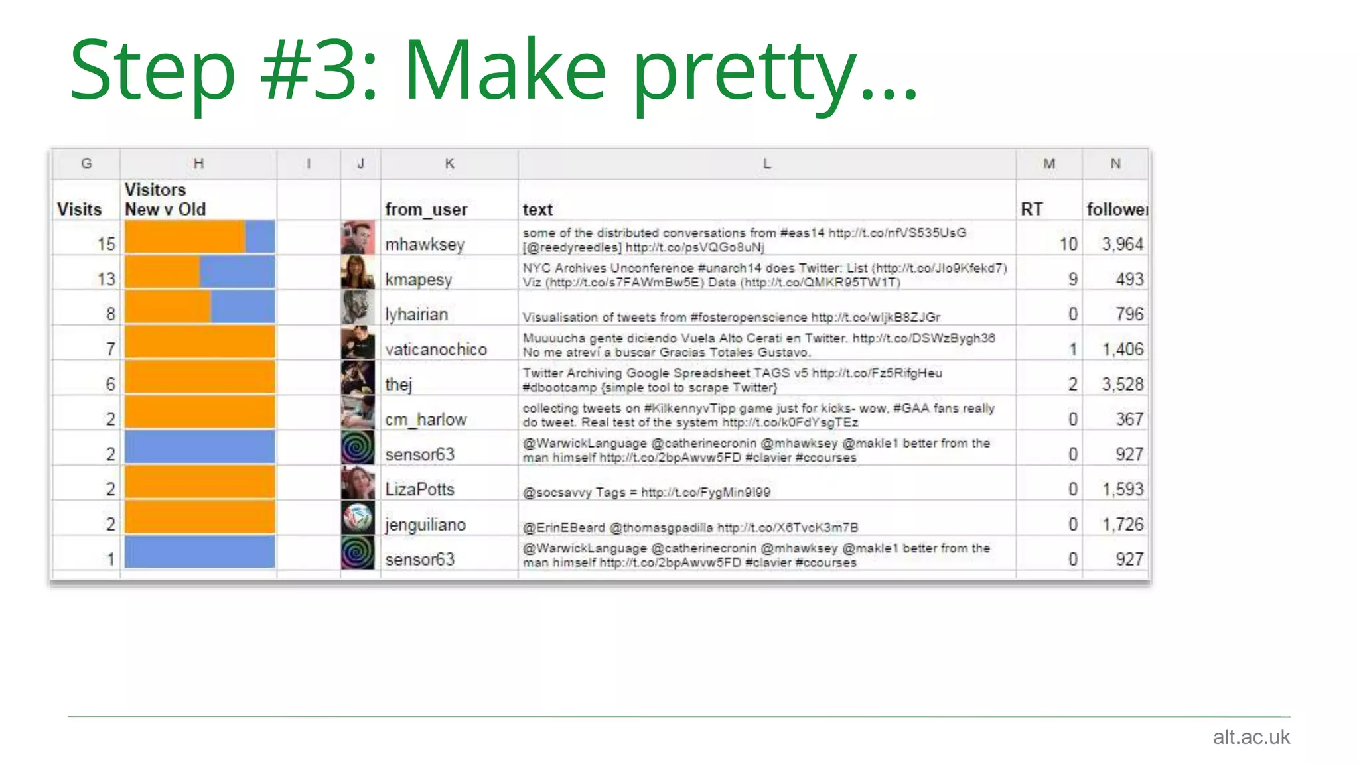Select the 'mhawksey' username cell

449,237
